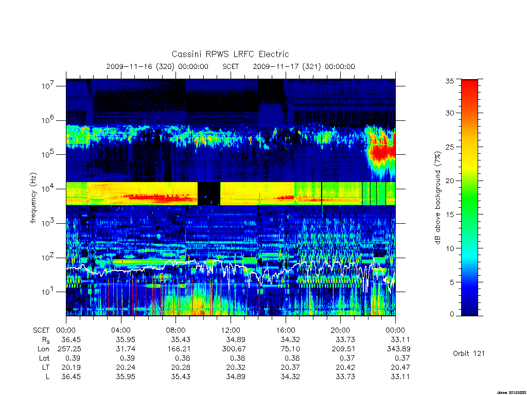This screenshot has width=527, height=395.
Task: Click the 'Lat' row label
Action: coord(44,358)
